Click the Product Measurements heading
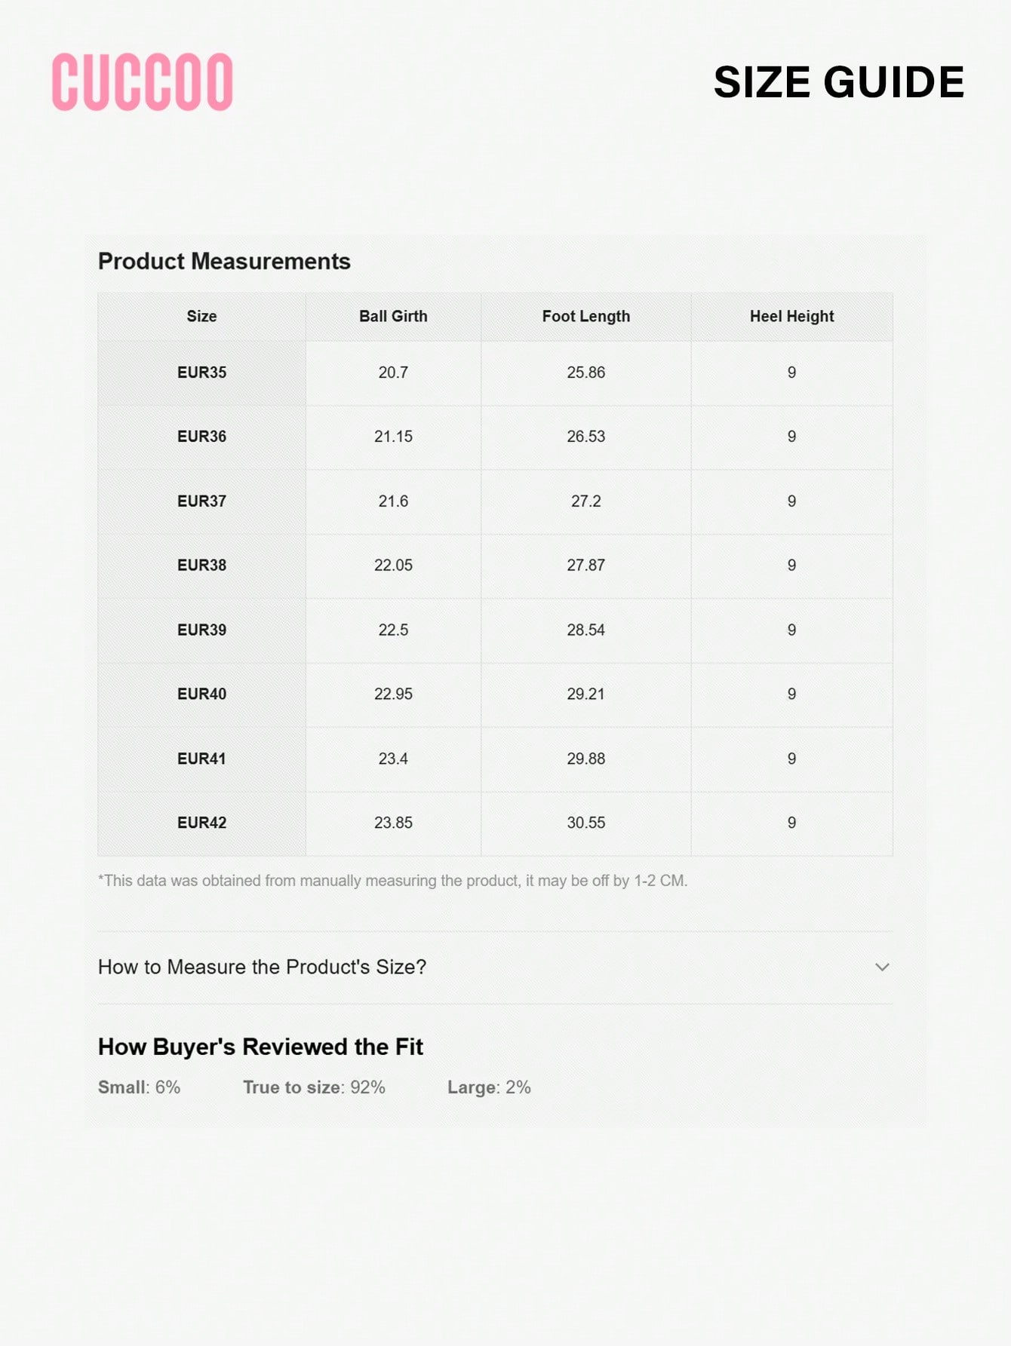Screen dimensions: 1011x1346 click(224, 262)
